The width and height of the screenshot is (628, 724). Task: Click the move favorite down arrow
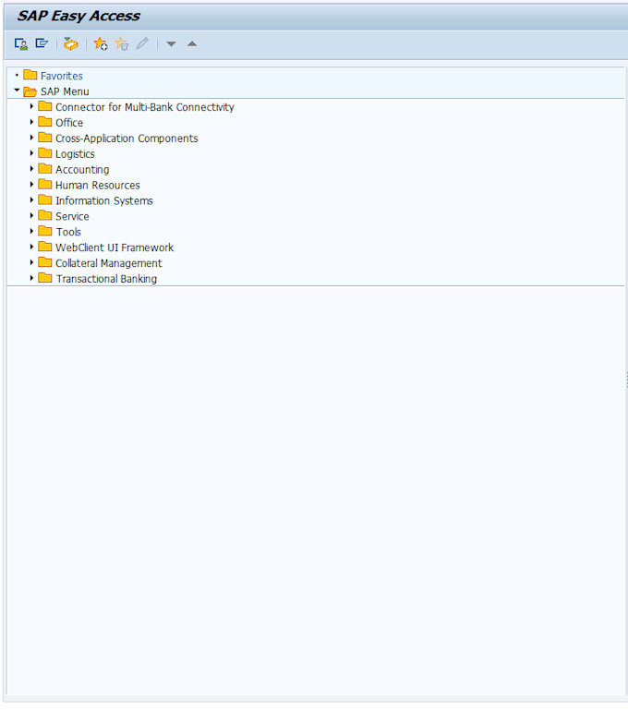coord(172,44)
